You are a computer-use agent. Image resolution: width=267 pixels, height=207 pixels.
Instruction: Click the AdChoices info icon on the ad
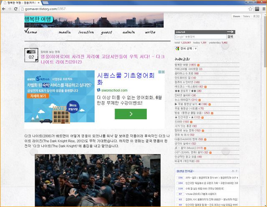(160, 72)
